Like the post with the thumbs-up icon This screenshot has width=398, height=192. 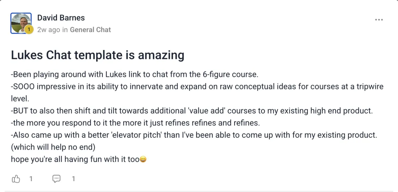[16, 179]
